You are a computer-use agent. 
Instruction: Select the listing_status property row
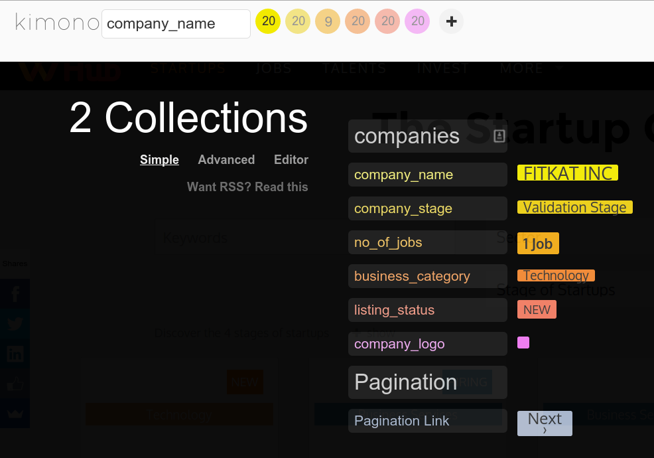(428, 310)
